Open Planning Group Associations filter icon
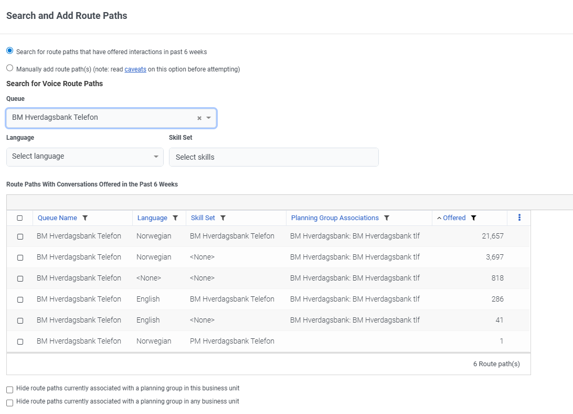573x414 pixels. coord(387,218)
